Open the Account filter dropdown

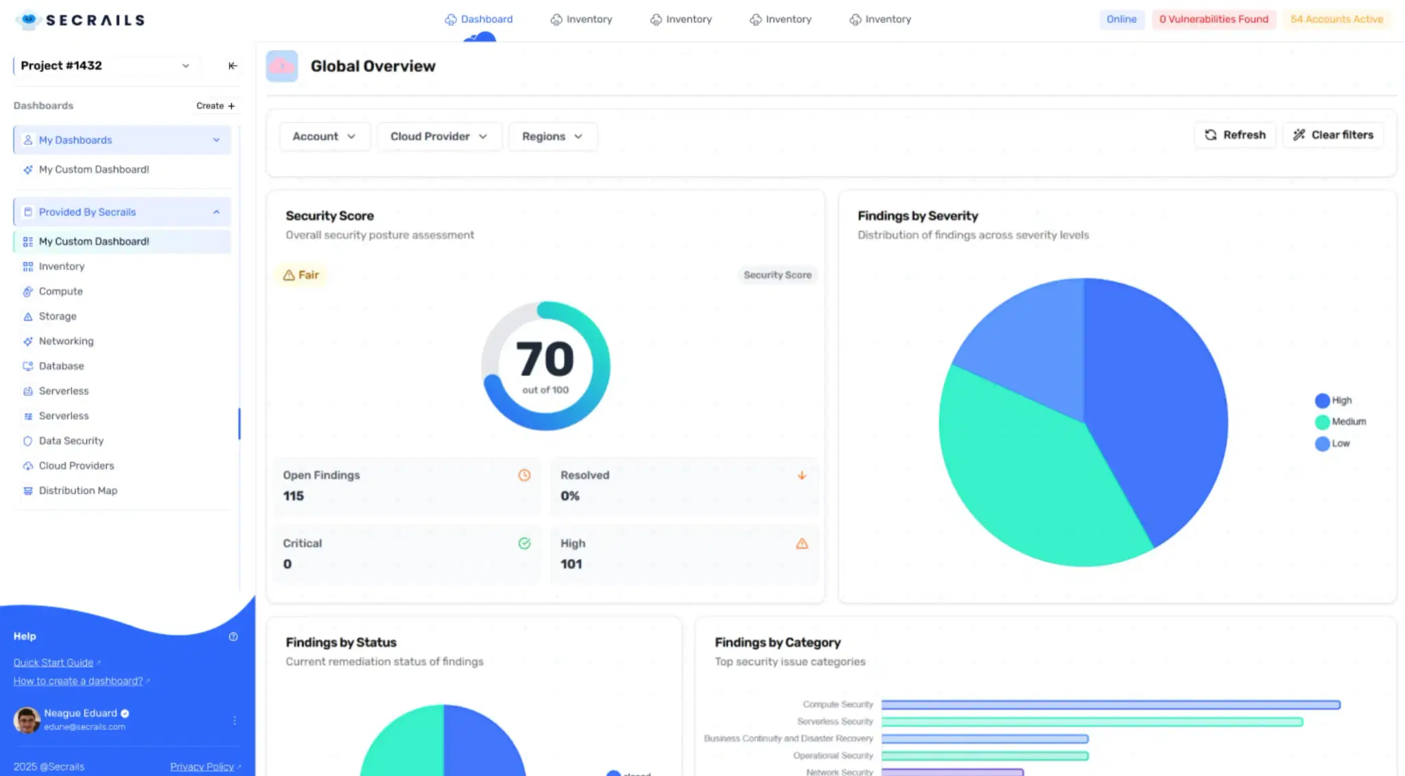[324, 137]
